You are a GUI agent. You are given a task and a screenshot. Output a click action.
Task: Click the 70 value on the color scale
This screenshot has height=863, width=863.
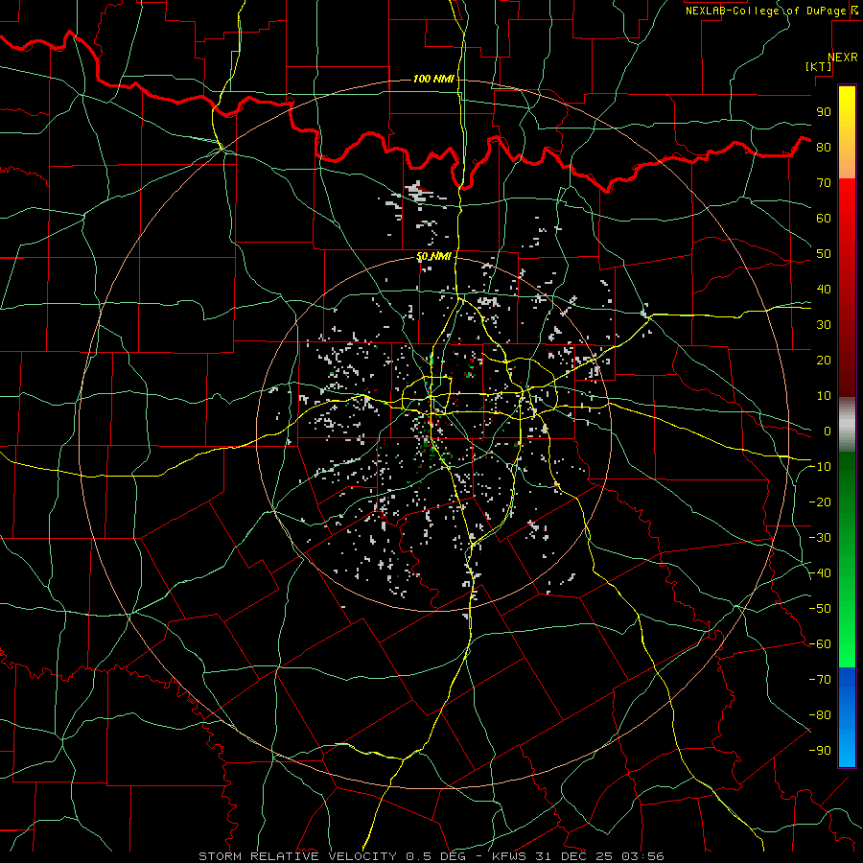click(824, 183)
